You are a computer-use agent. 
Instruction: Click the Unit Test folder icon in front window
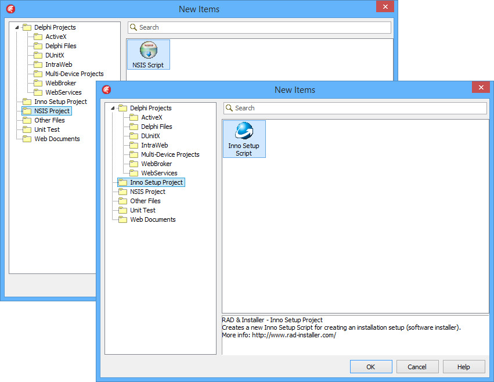tap(123, 210)
